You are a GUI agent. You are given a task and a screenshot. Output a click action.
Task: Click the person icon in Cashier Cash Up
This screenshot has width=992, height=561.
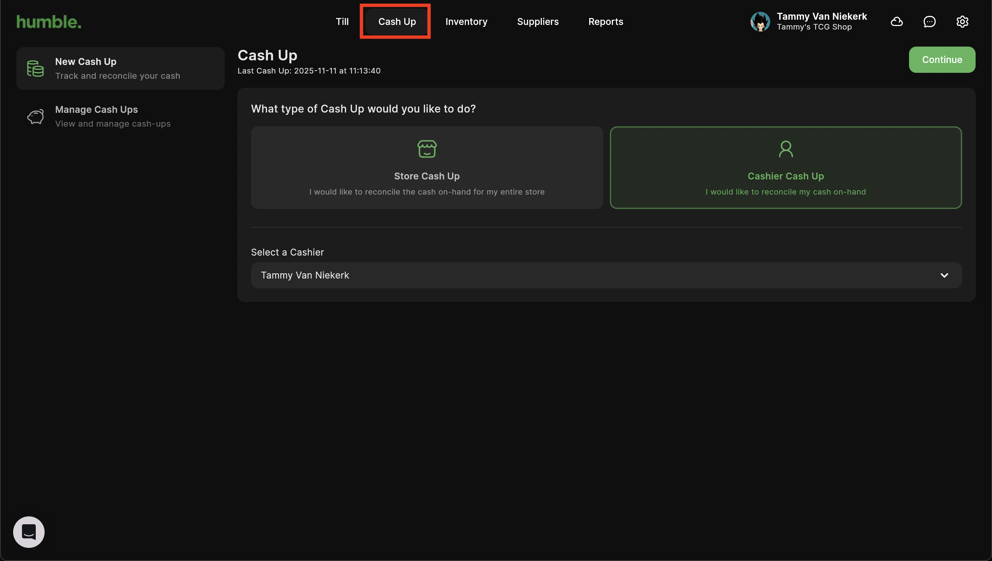tap(786, 149)
